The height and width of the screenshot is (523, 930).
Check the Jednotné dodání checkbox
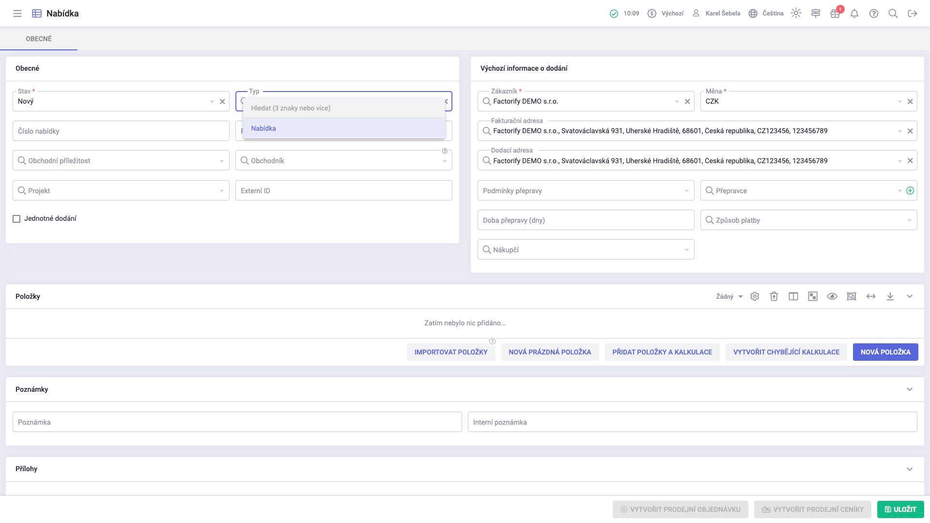[16, 219]
